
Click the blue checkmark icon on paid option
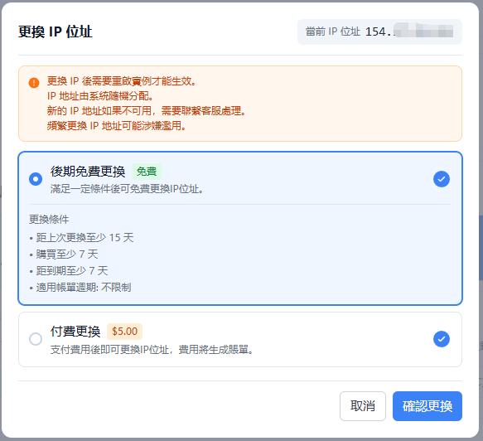[x=441, y=339]
